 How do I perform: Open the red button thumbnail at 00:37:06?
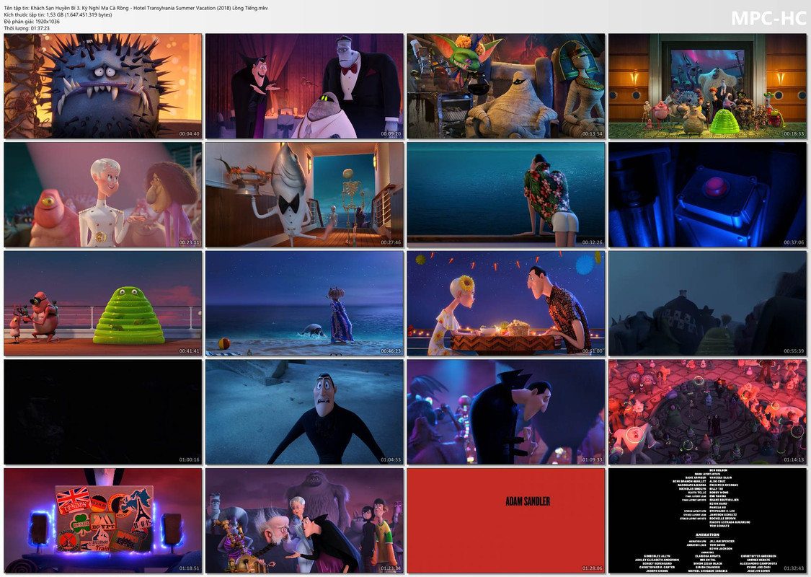point(707,195)
